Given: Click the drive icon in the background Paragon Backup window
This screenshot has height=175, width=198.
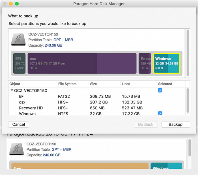Looking at the screenshot, I should click(16, 149).
